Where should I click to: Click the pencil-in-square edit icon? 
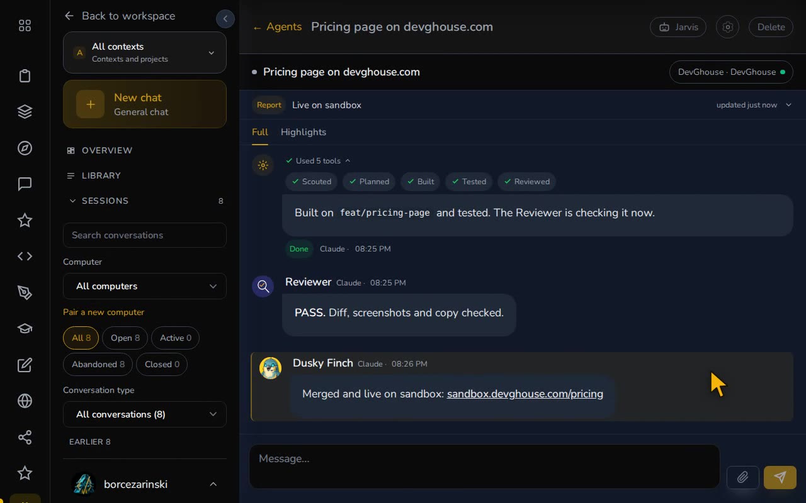pyautogui.click(x=25, y=365)
